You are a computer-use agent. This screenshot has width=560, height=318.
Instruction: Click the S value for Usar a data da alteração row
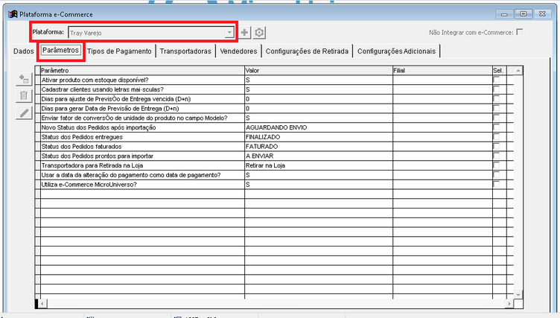(x=319, y=175)
